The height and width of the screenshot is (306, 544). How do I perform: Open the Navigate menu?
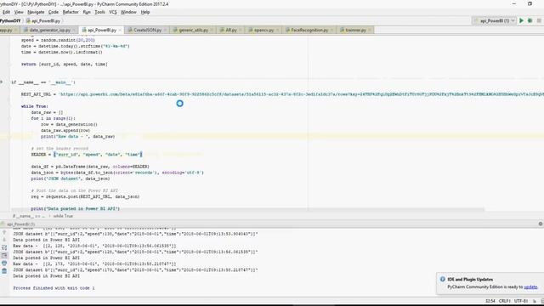pos(36,12)
